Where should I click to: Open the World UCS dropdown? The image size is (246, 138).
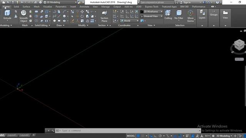tap(130, 21)
